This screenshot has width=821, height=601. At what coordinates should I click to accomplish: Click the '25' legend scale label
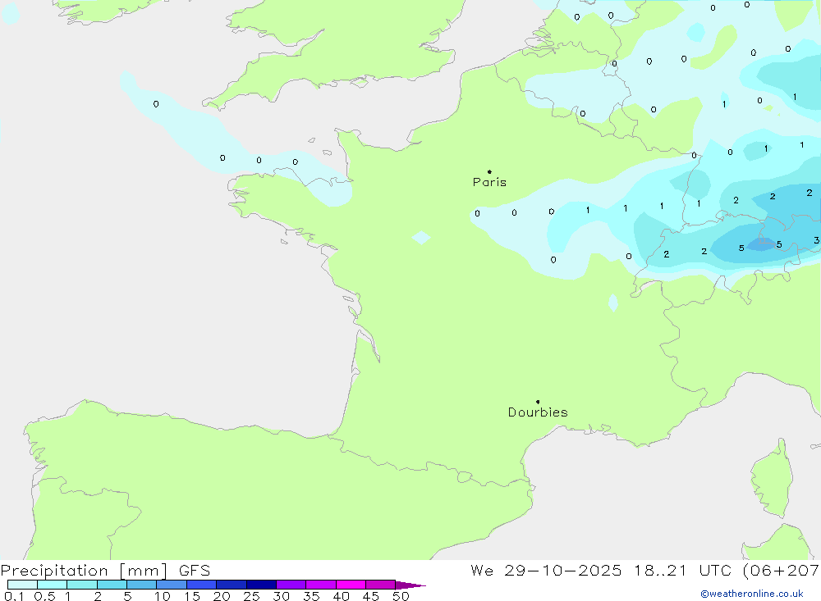tap(252, 596)
